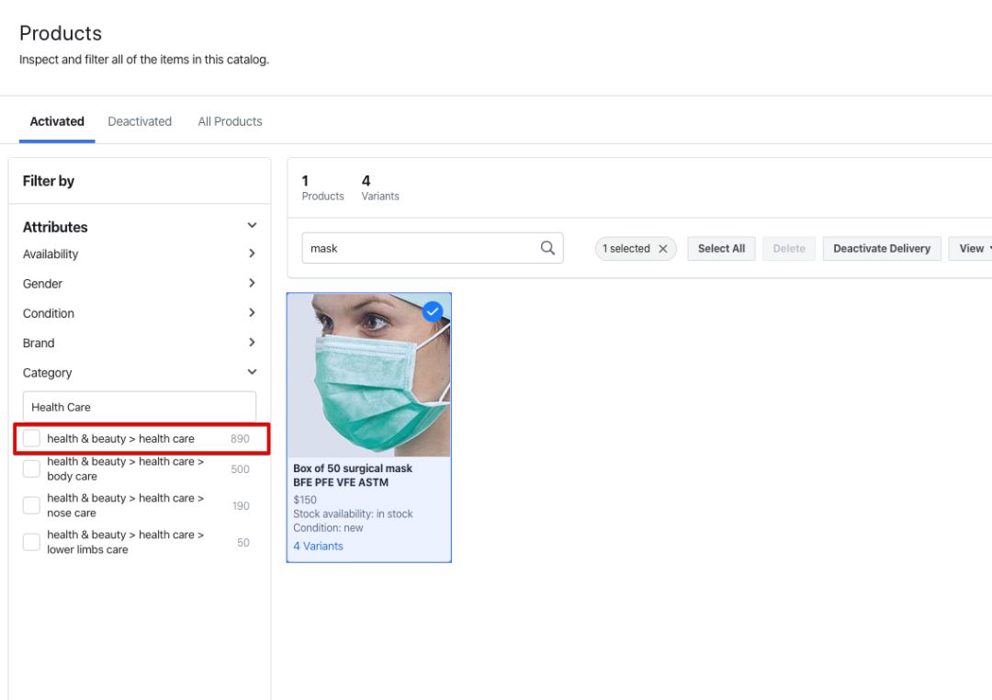Viewport: 992px width, 700px height.
Task: Switch to the All Products tab
Action: point(230,121)
